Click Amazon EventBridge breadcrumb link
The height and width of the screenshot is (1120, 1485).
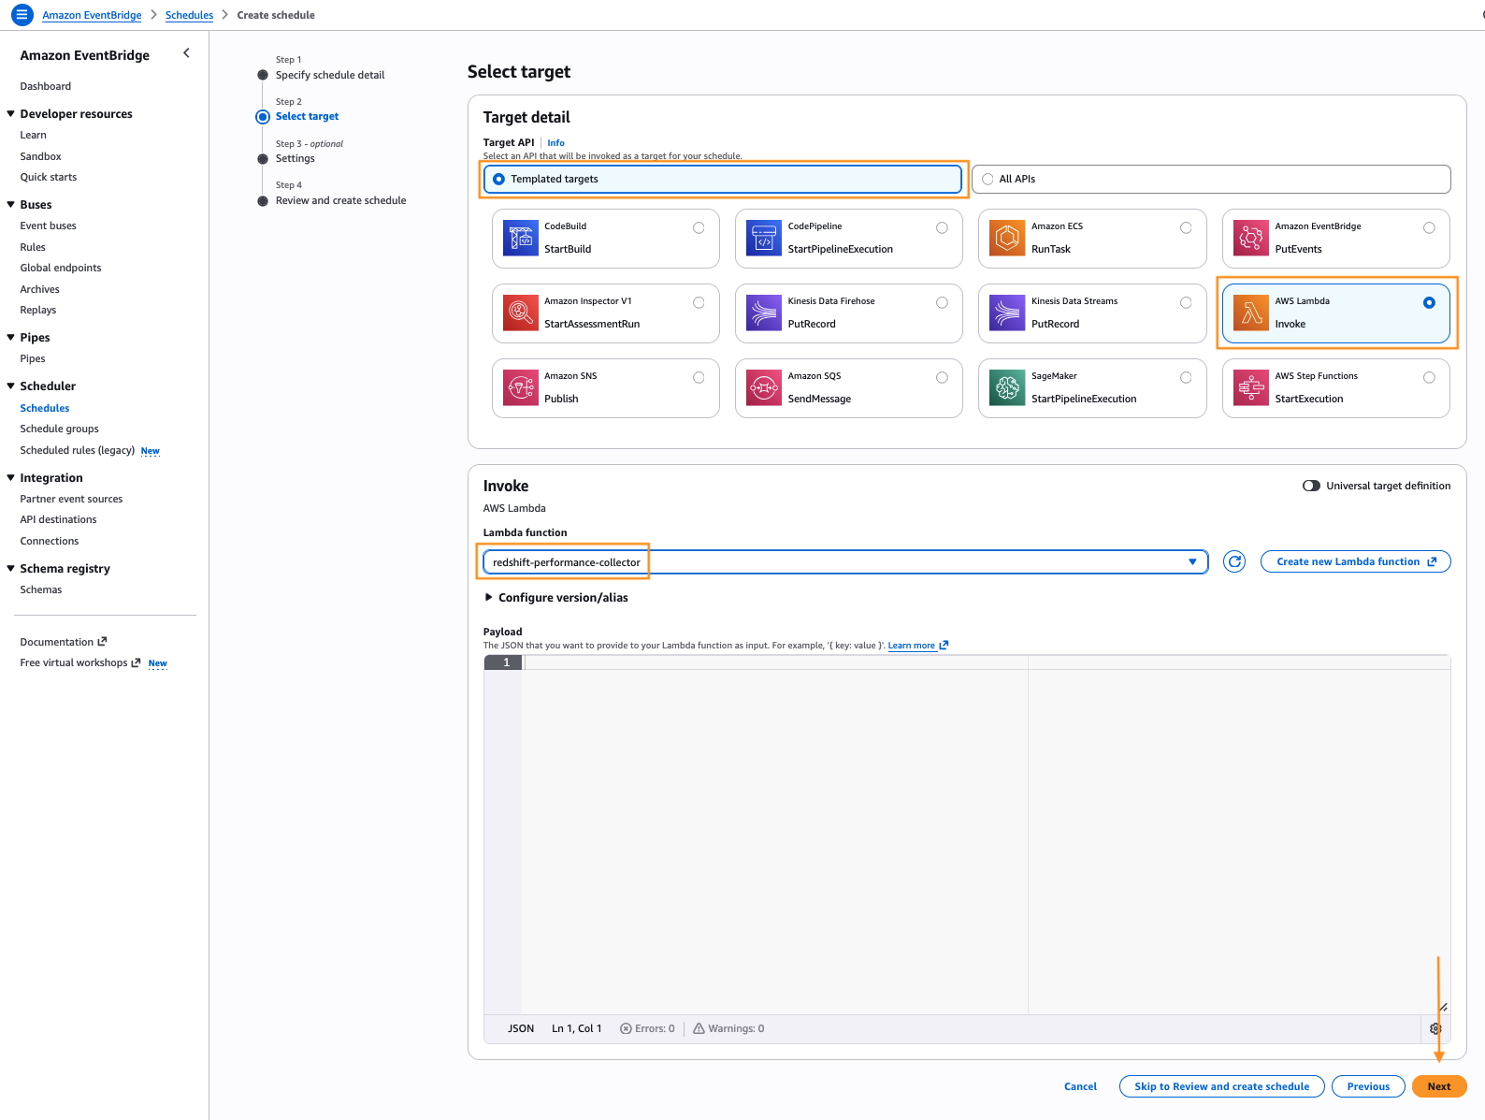coord(92,15)
